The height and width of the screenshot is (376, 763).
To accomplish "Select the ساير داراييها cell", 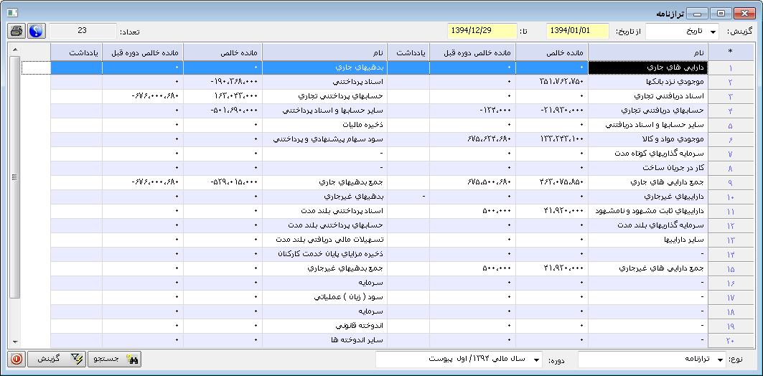I will 647,240.
